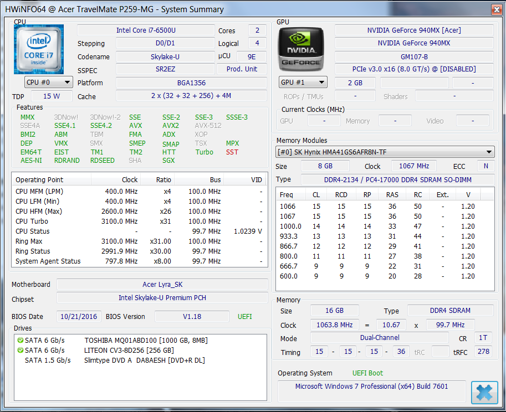The width and height of the screenshot is (506, 412).
Task: Click the green UEFI label beside BIOS Version
Action: click(x=244, y=317)
